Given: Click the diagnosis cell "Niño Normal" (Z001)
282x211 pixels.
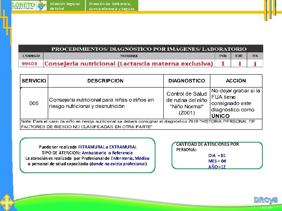Looking at the screenshot, I should [187, 103].
